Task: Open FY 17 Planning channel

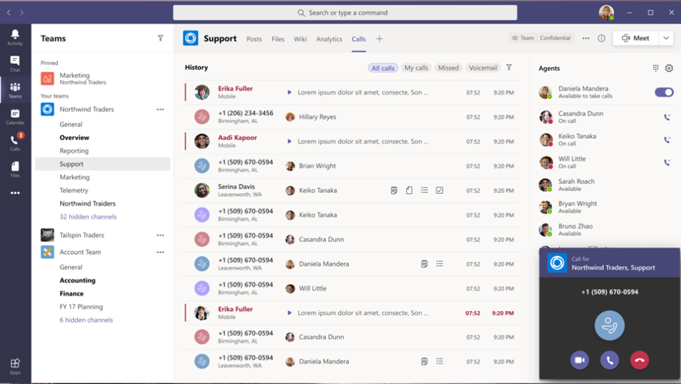Action: [x=81, y=307]
